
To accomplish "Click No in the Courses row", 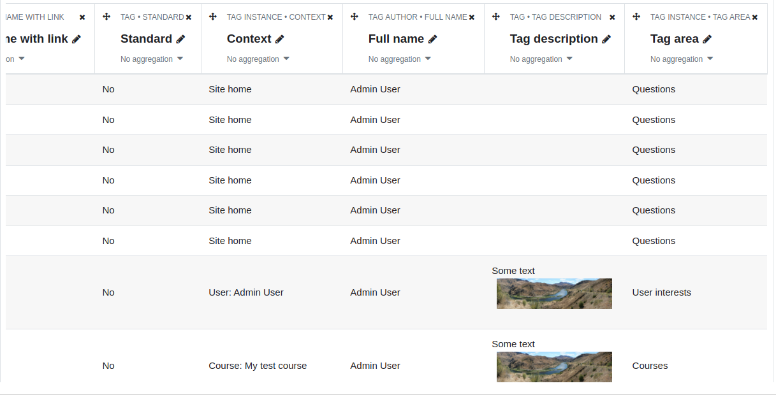I will coord(108,366).
